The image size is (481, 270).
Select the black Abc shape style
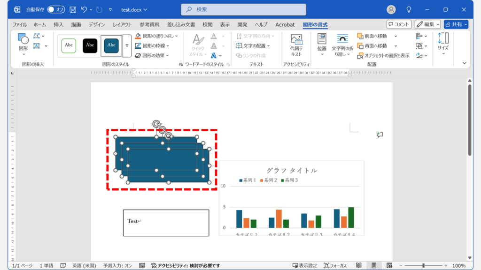tap(90, 45)
